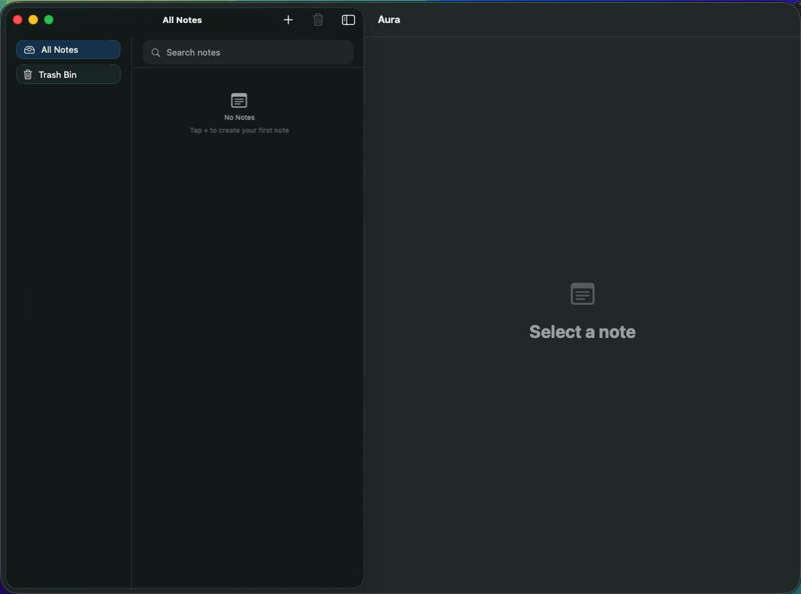
Task: Click the empty note editor pane
Action: 582,440
